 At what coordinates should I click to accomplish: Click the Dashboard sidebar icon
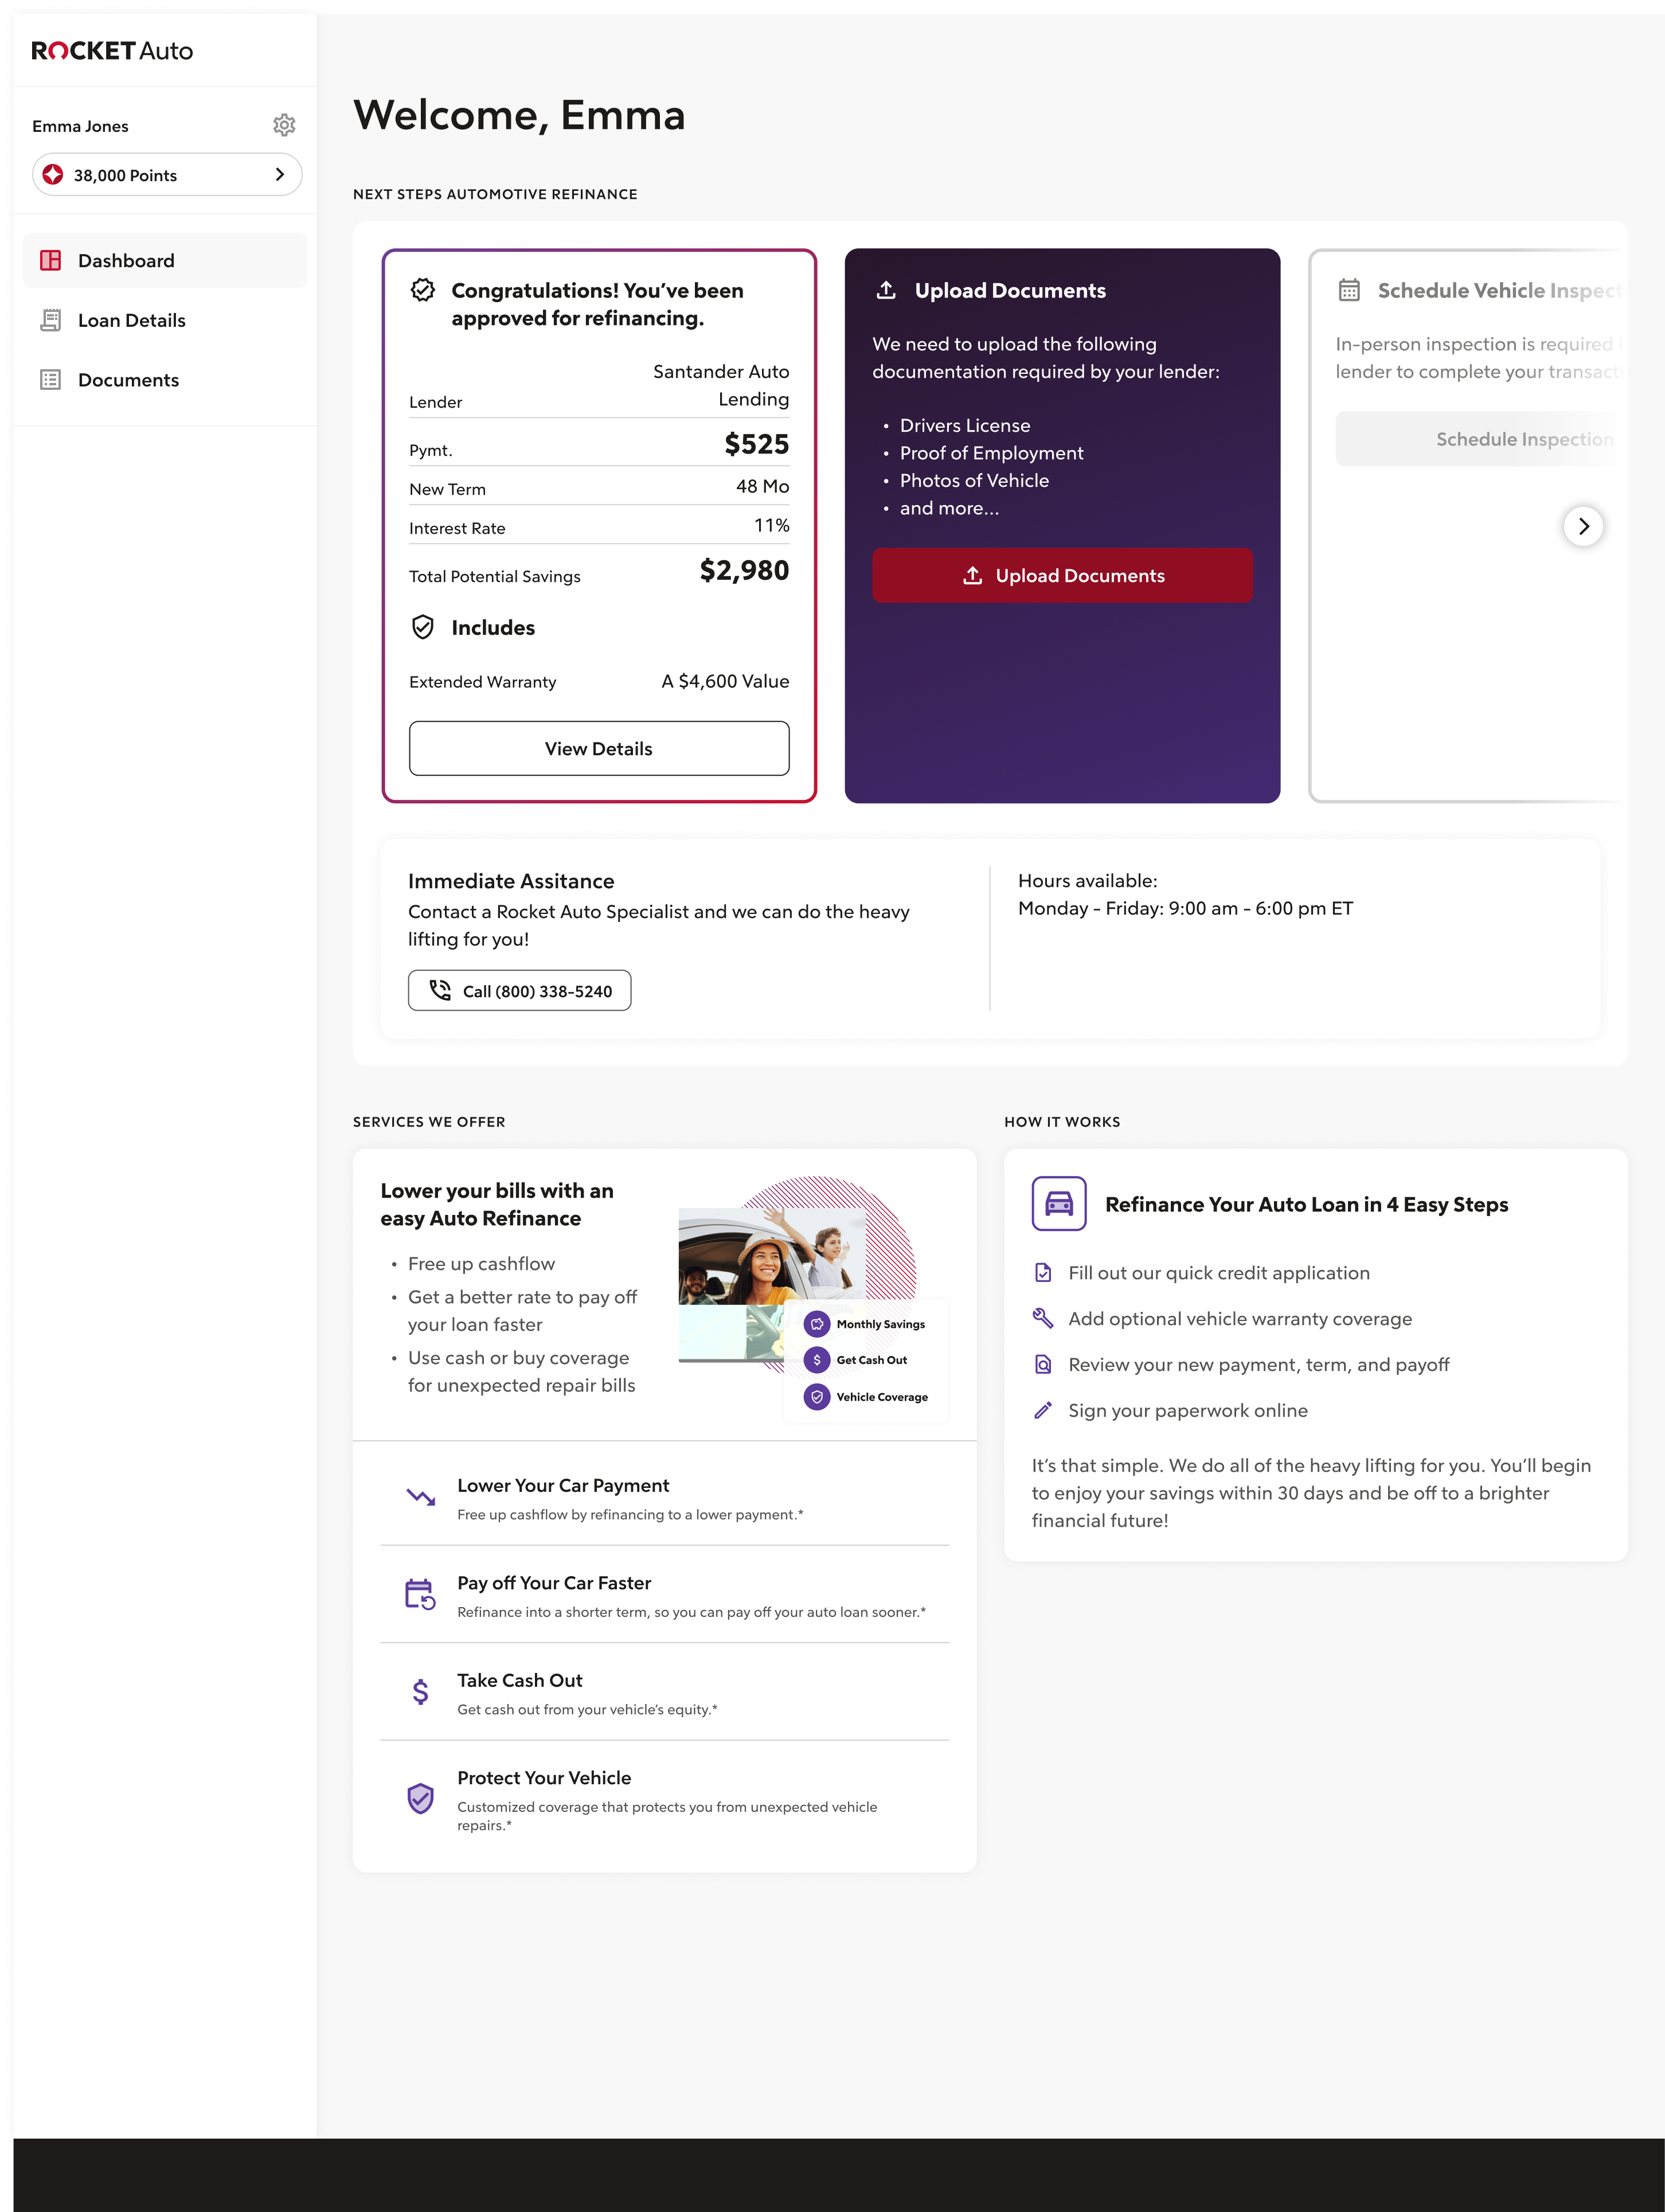click(50, 261)
